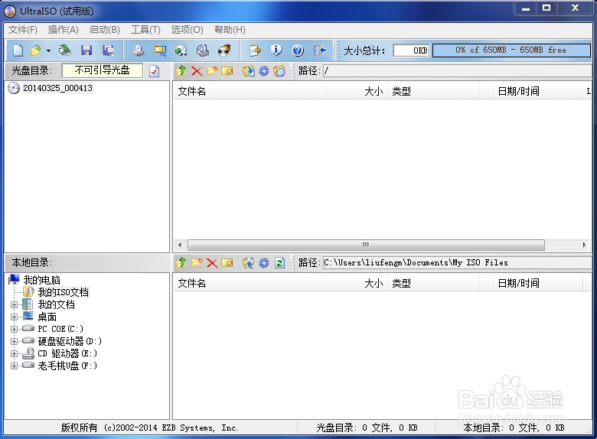The height and width of the screenshot is (439, 597).
Task: Click gear properties icon in disc directory toolbar
Action: coord(264,71)
